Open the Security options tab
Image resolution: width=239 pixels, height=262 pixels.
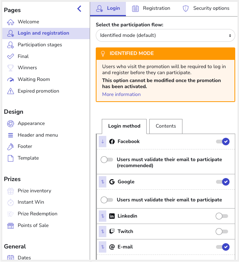(206, 8)
